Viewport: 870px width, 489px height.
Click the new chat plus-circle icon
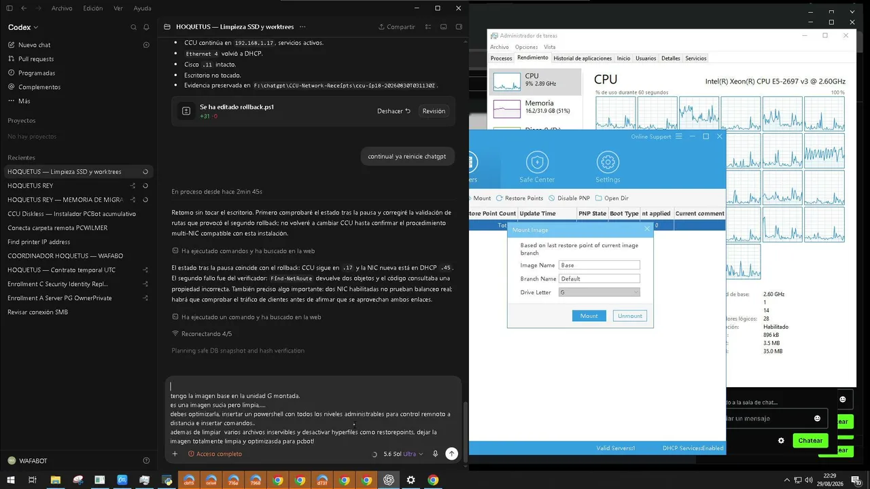click(x=146, y=45)
